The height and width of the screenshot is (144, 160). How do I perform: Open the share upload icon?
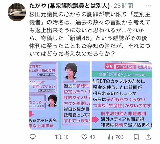tap(148, 137)
